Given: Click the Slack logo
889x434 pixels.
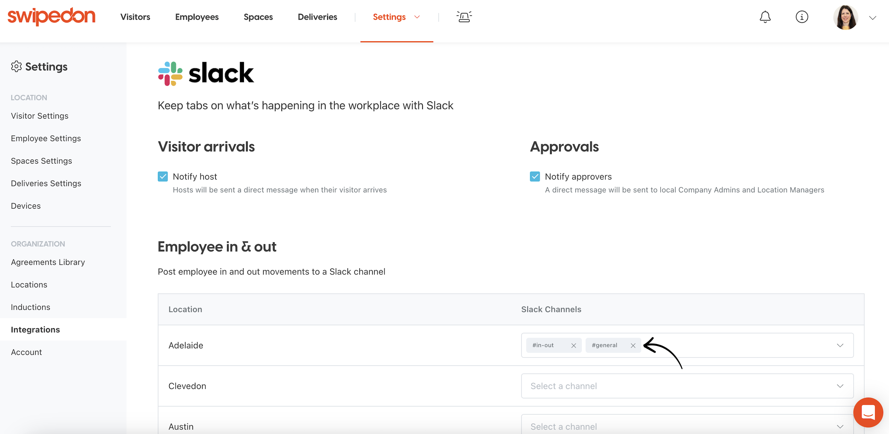Looking at the screenshot, I should click(x=206, y=74).
